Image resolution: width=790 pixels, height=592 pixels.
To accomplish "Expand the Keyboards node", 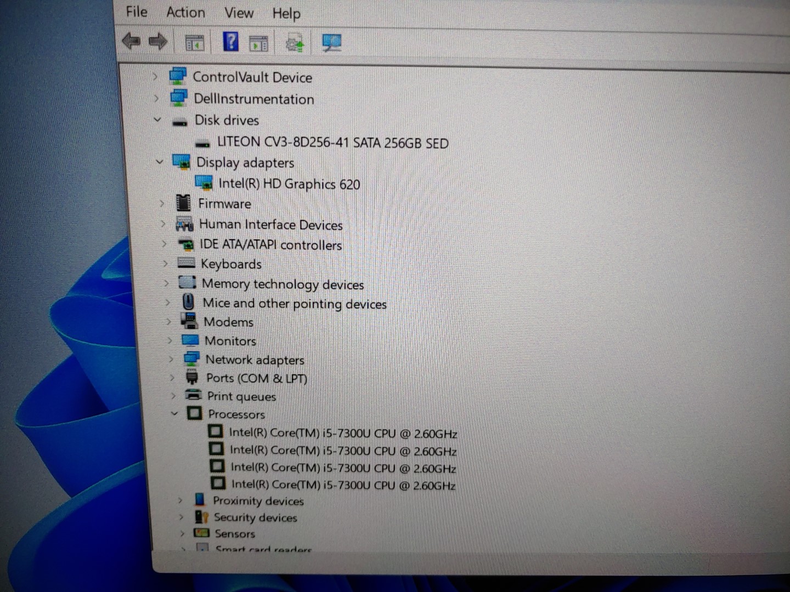I will (165, 264).
